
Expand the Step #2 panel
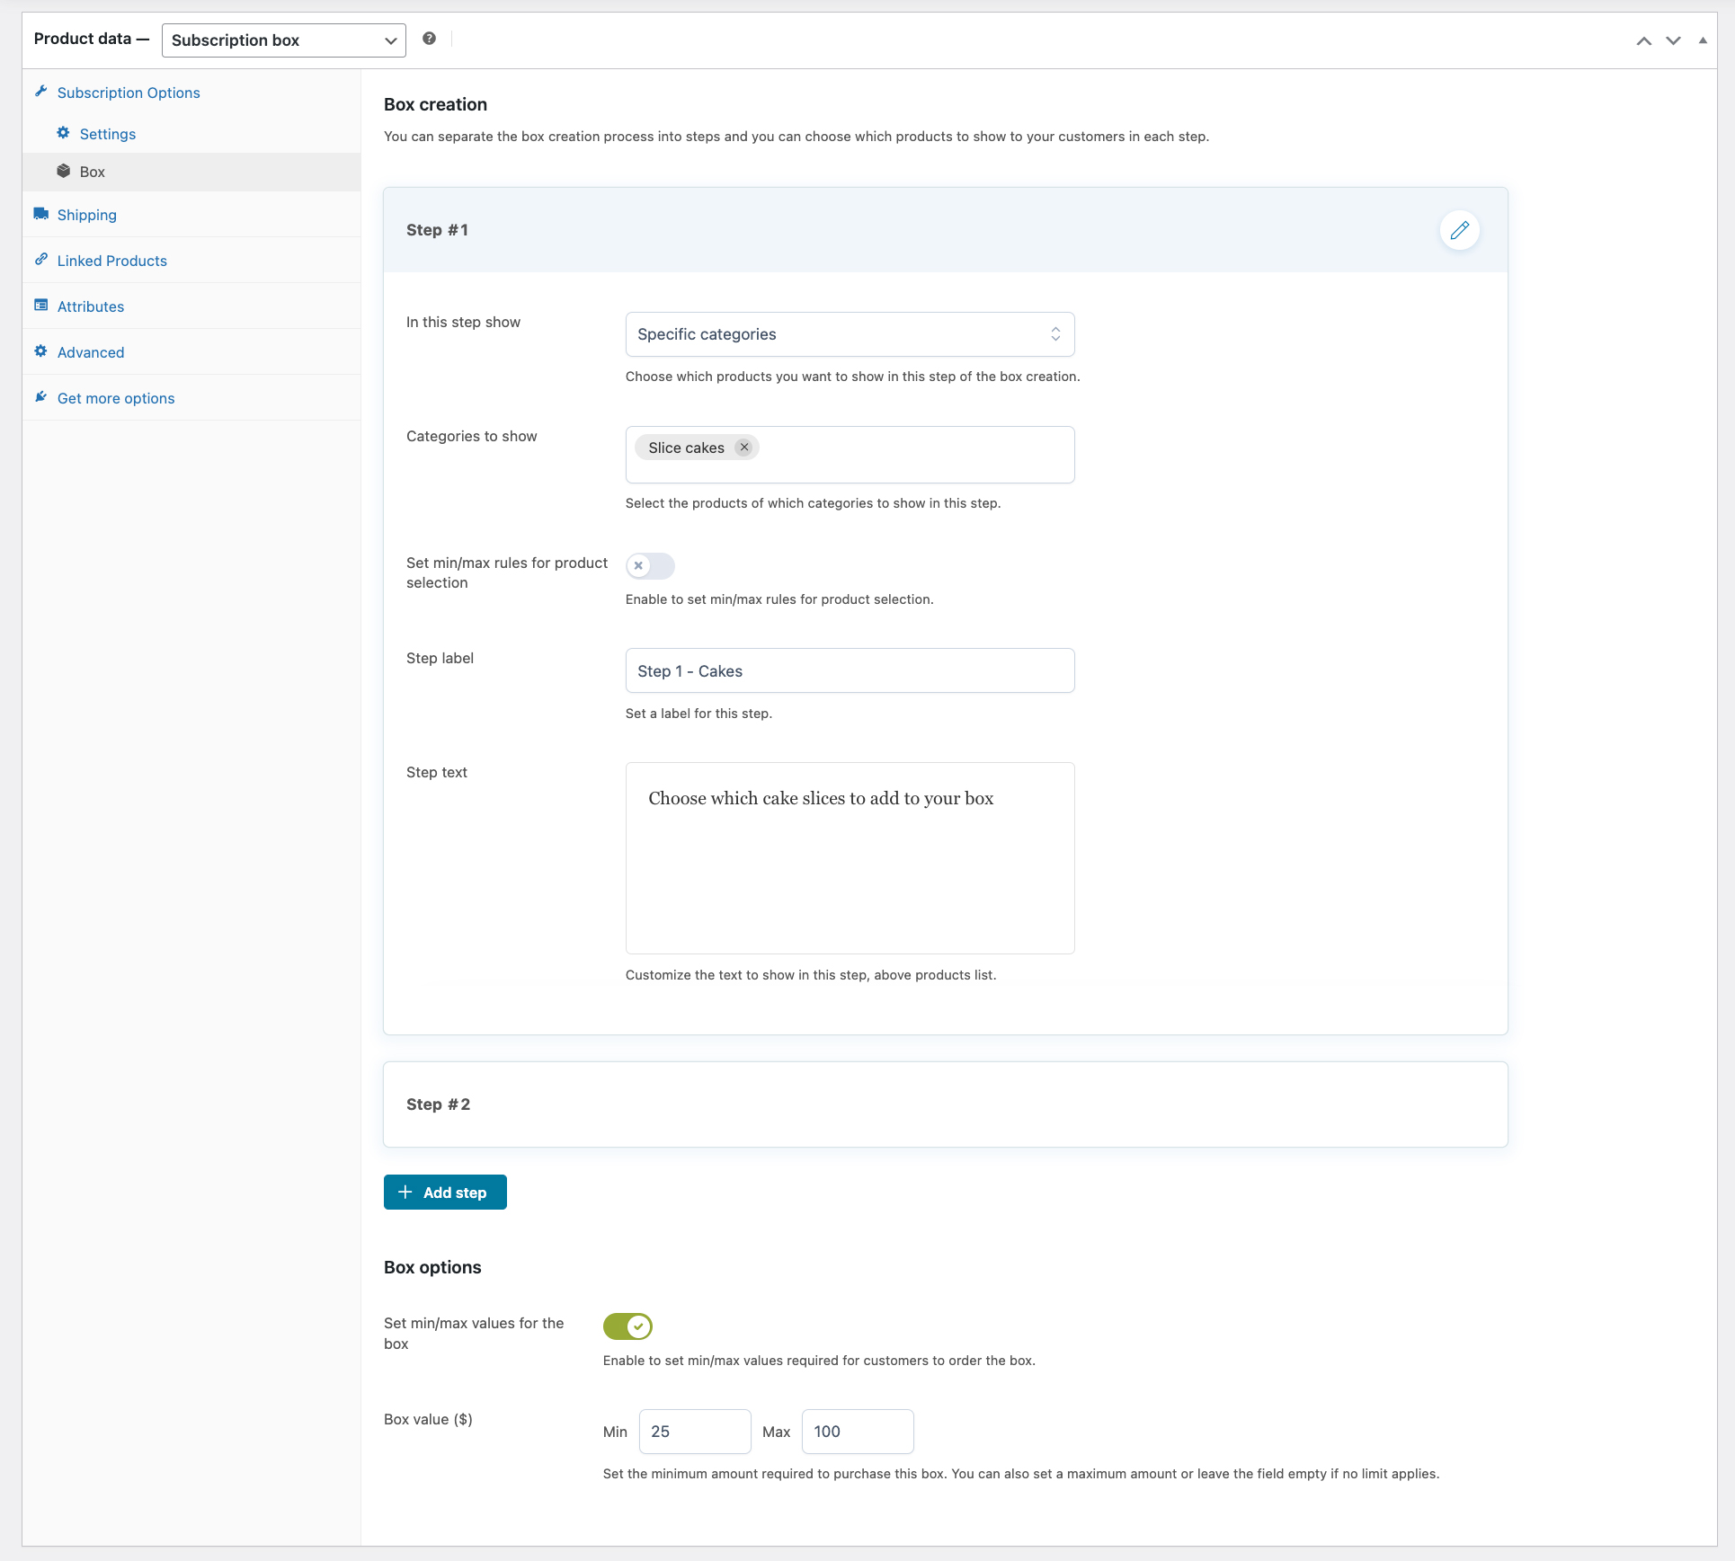pyautogui.click(x=944, y=1104)
